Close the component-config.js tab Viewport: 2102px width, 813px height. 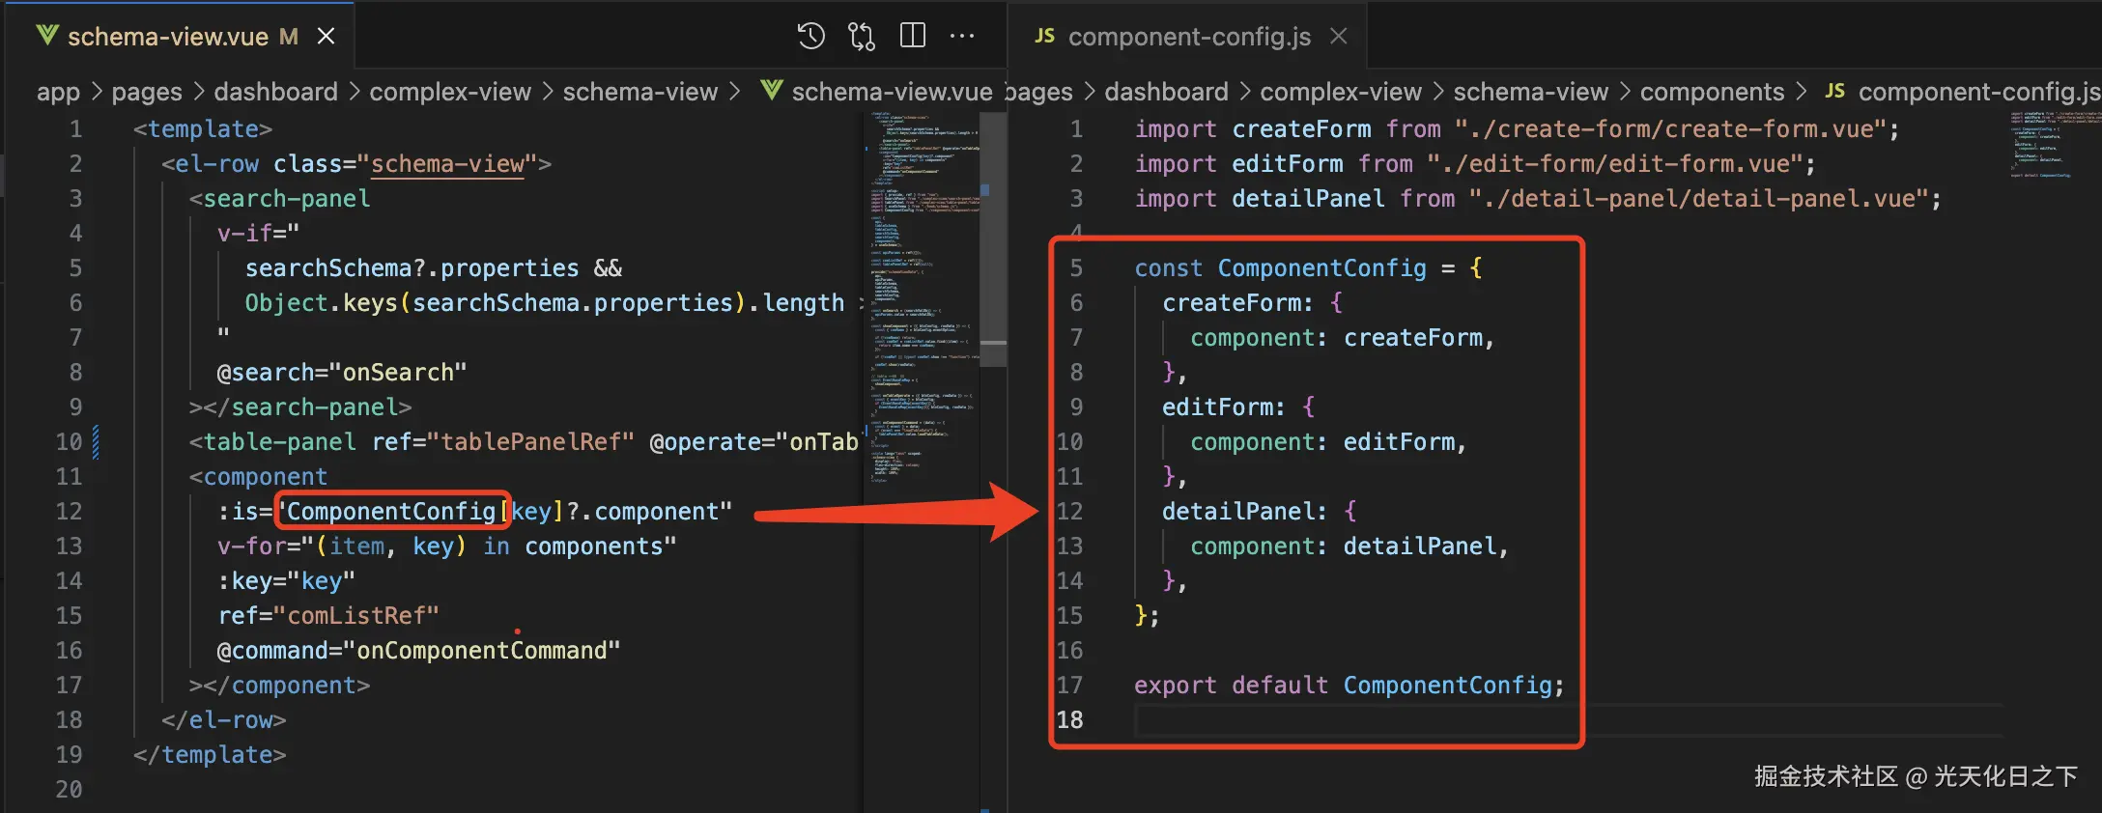point(1339,37)
